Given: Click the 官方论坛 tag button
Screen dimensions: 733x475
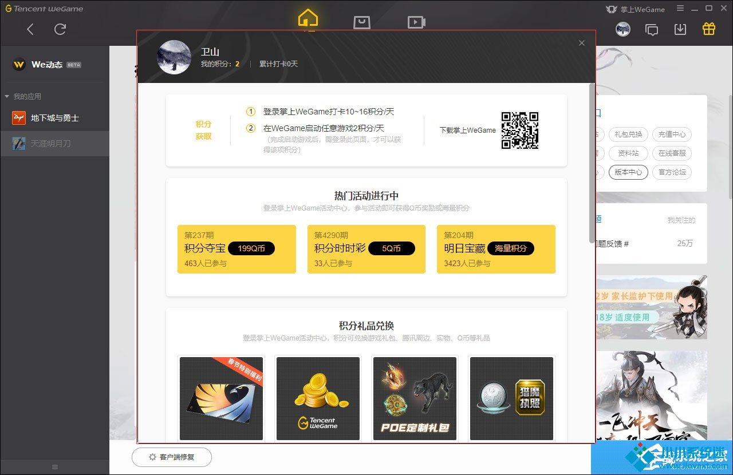Looking at the screenshot, I should [672, 172].
